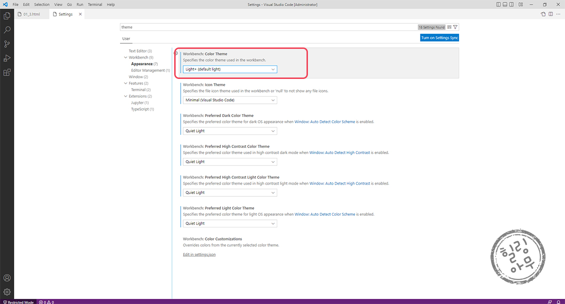The width and height of the screenshot is (565, 304).
Task: Open the Source Control view
Action: click(7, 44)
